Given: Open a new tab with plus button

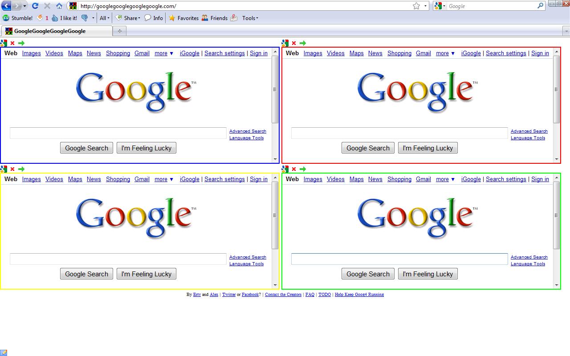Looking at the screenshot, I should coord(119,31).
